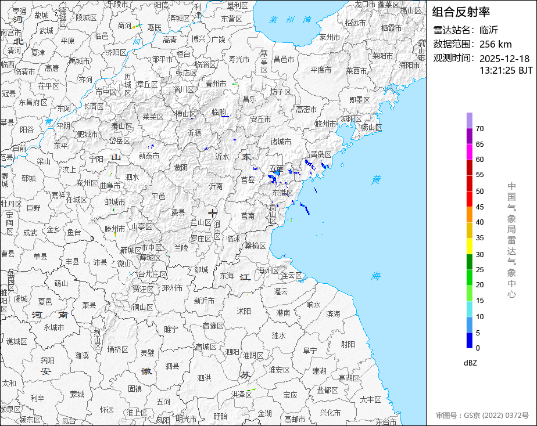This screenshot has height=426, width=537.
Task: Choose the yellow swatch between 30 and 35
Action: coord(469,246)
